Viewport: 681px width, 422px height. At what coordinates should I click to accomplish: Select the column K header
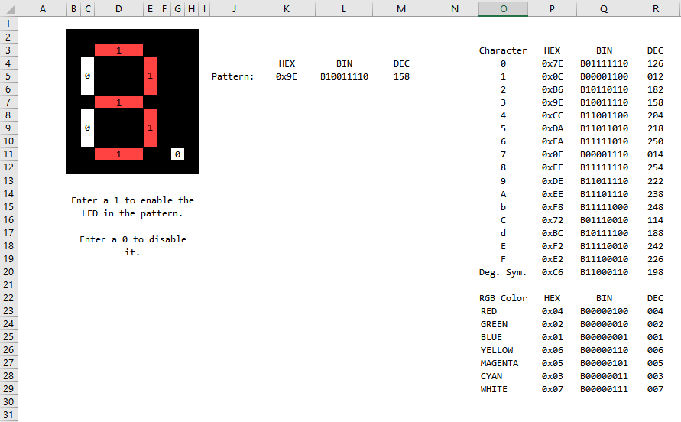pyautogui.click(x=287, y=8)
